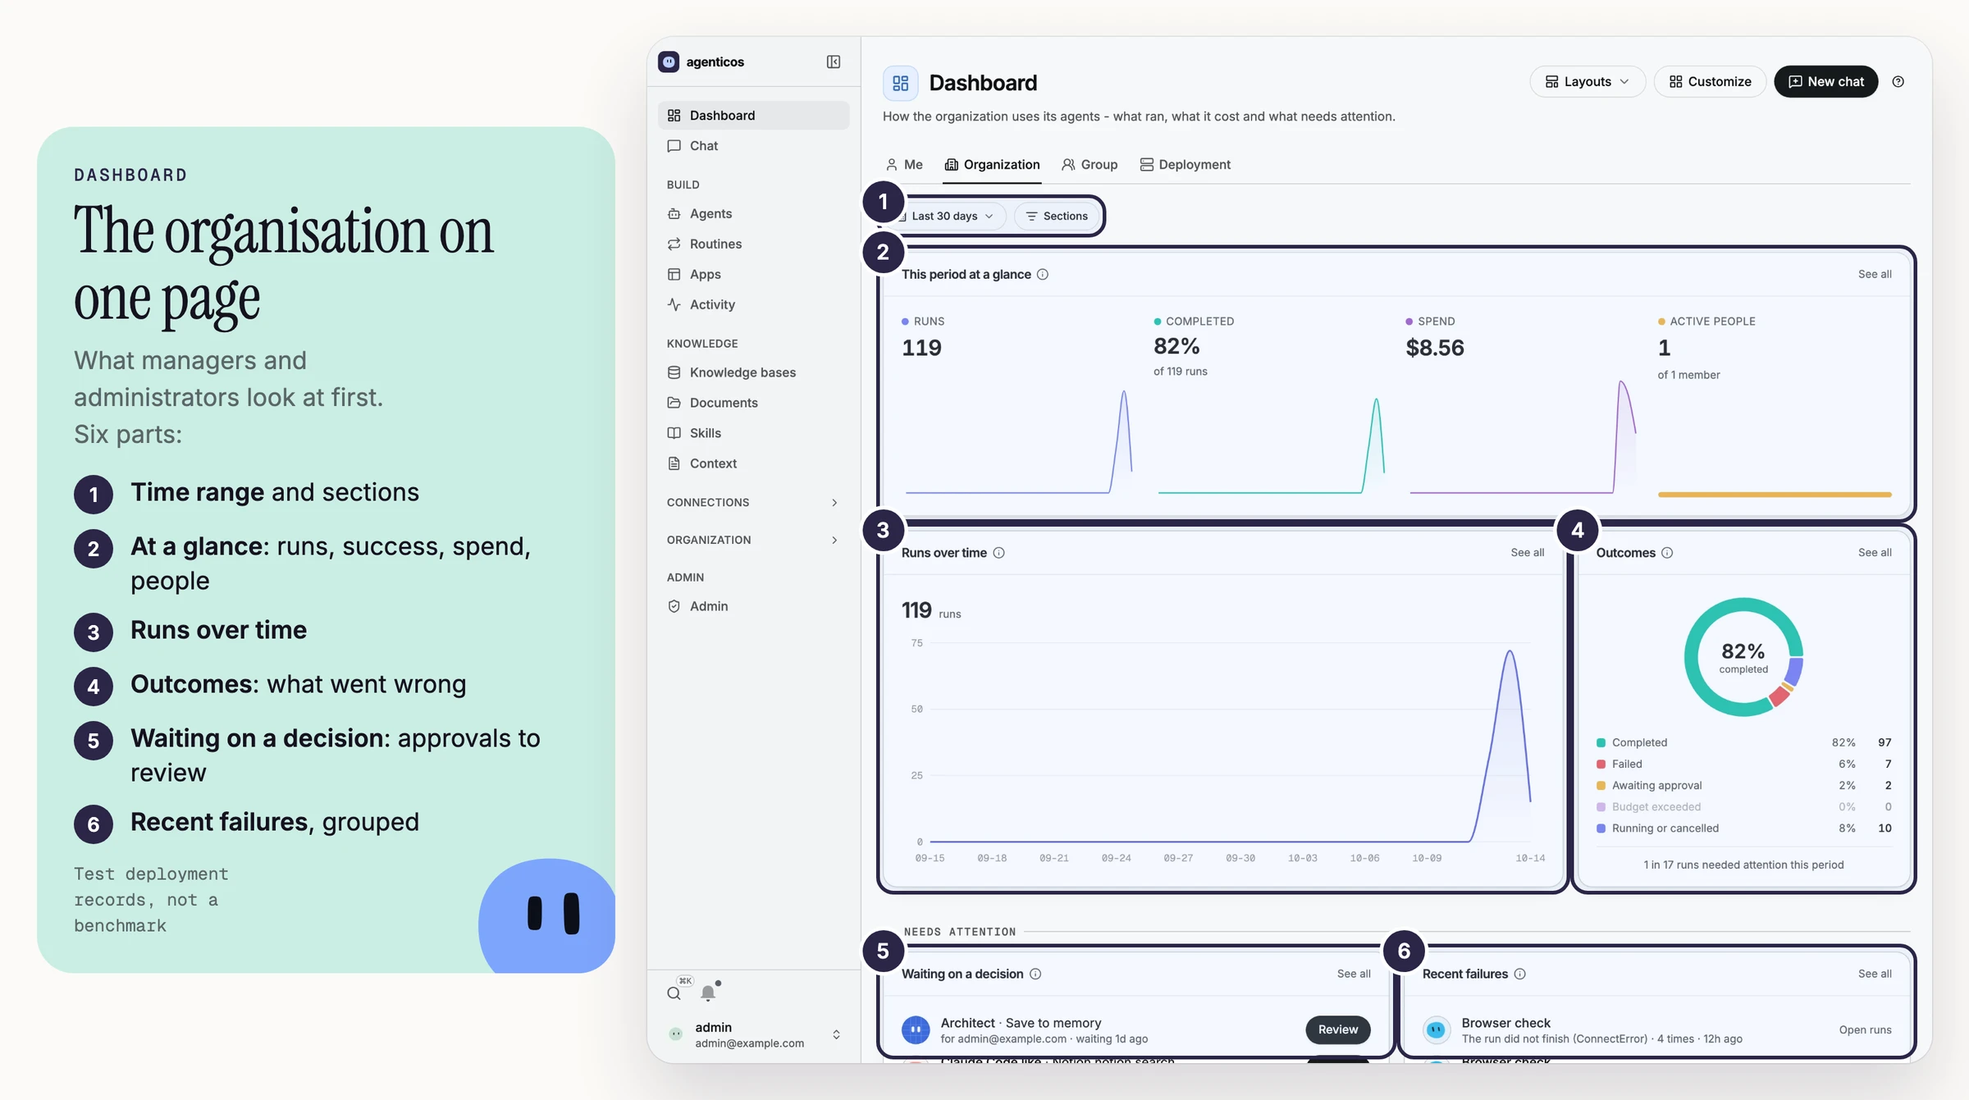The image size is (1969, 1100).
Task: Go to Apps in the sidebar
Action: click(x=753, y=274)
